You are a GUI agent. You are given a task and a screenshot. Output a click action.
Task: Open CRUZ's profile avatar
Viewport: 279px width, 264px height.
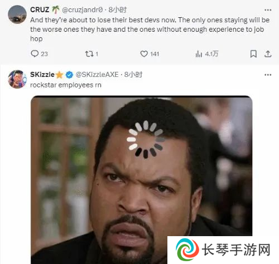17,14
